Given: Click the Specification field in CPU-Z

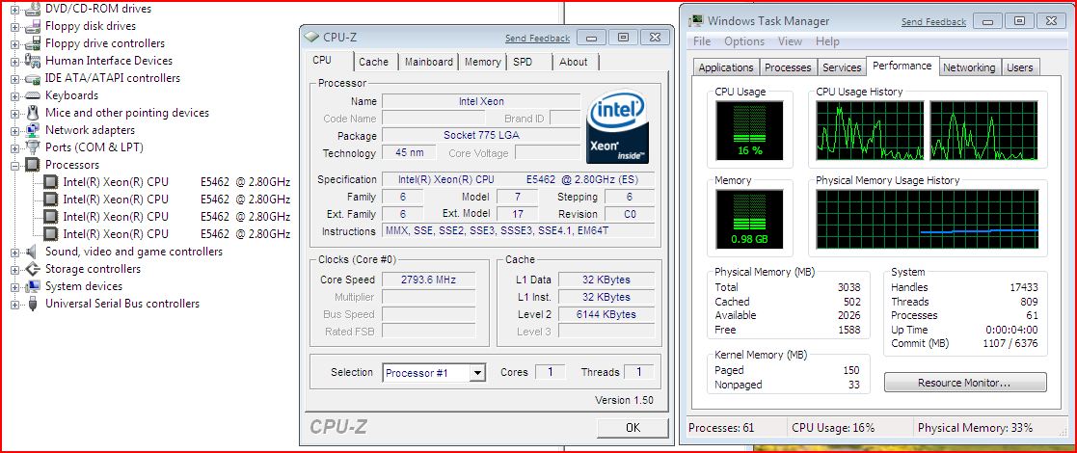Looking at the screenshot, I should coord(519,180).
